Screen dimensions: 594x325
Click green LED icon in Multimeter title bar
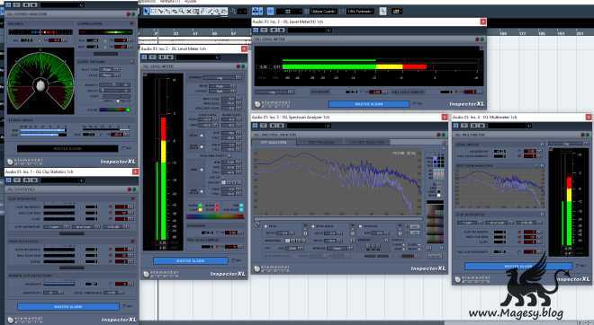[588, 135]
